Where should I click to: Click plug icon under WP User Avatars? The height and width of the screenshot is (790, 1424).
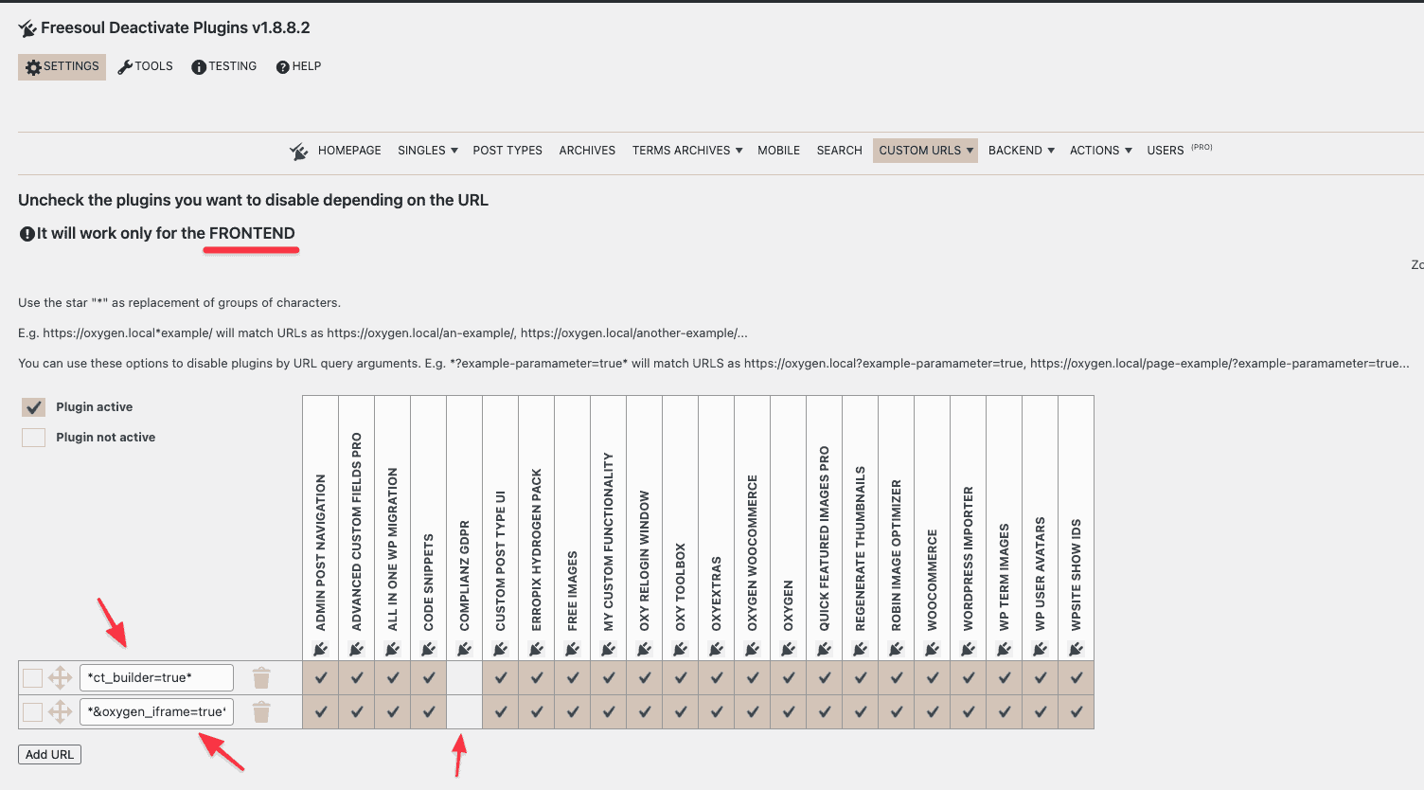[1041, 649]
